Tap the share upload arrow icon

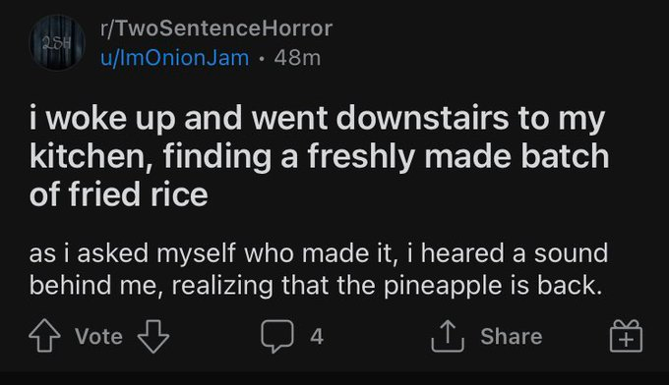point(447,336)
